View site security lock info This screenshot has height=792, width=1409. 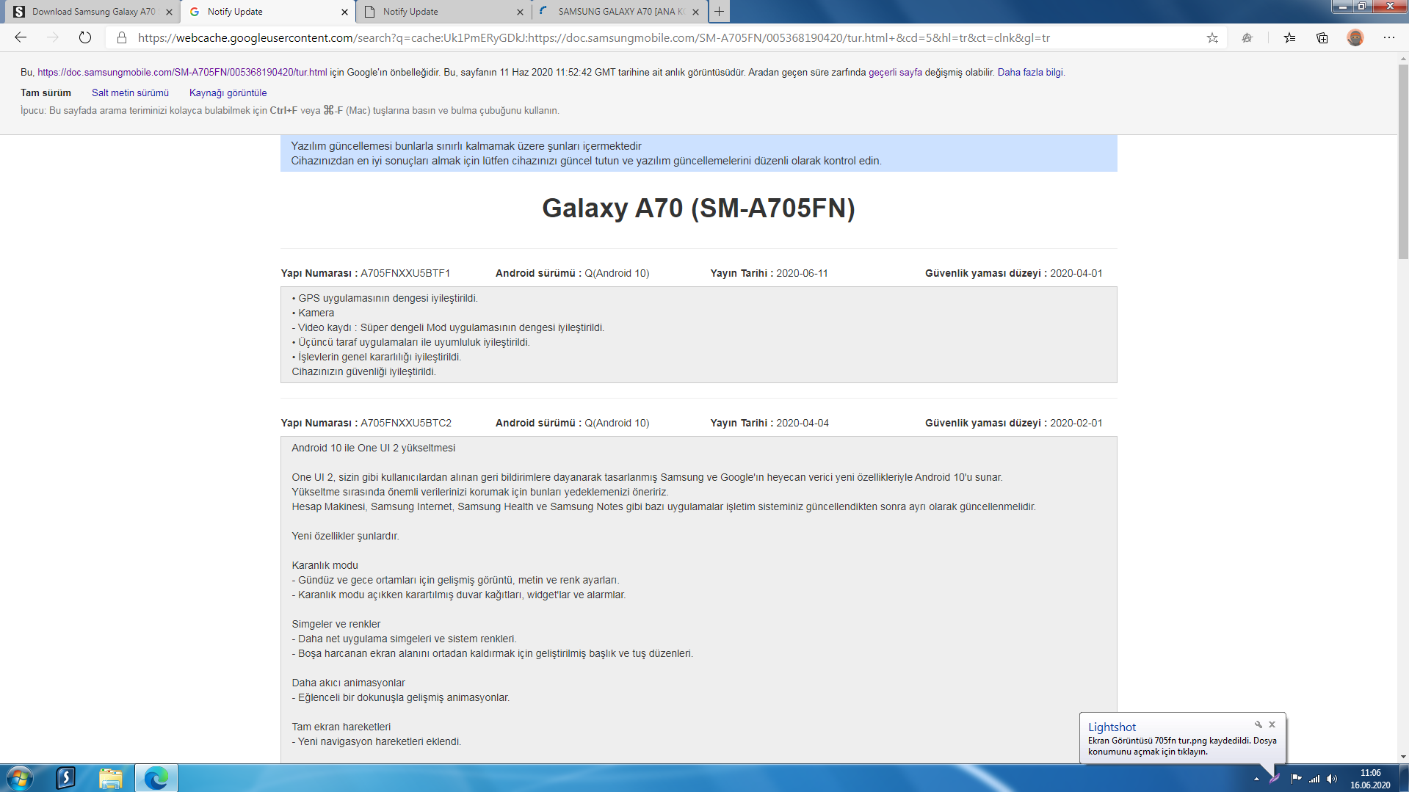[122, 37]
